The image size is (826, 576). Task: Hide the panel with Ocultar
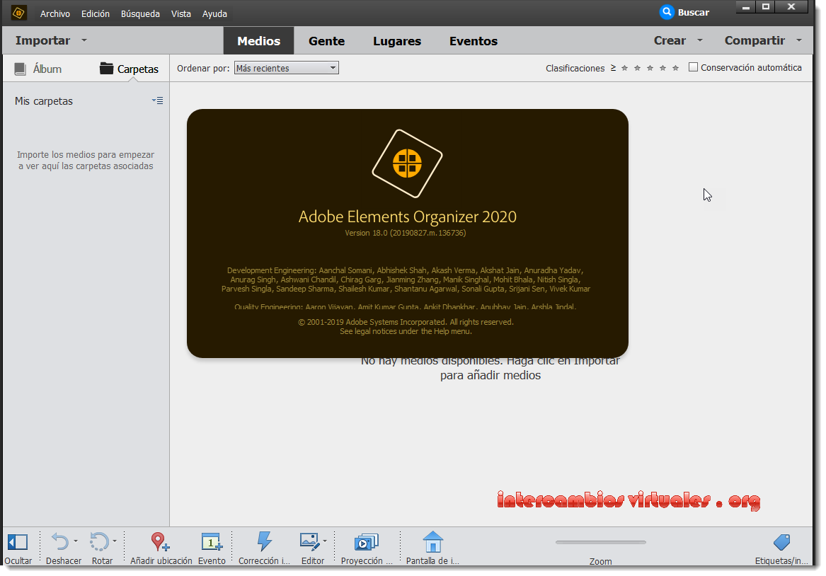[x=18, y=542]
